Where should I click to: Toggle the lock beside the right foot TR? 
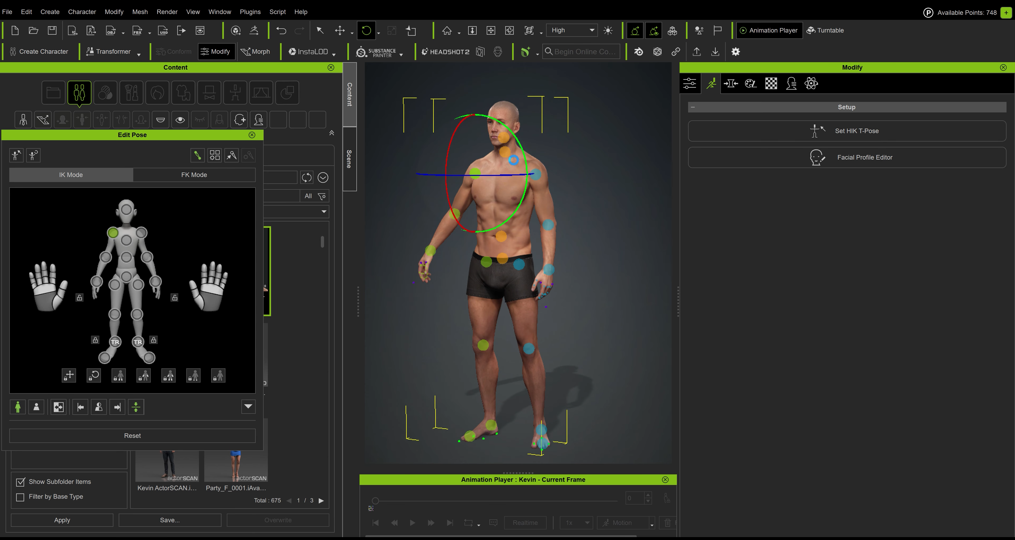[95, 340]
